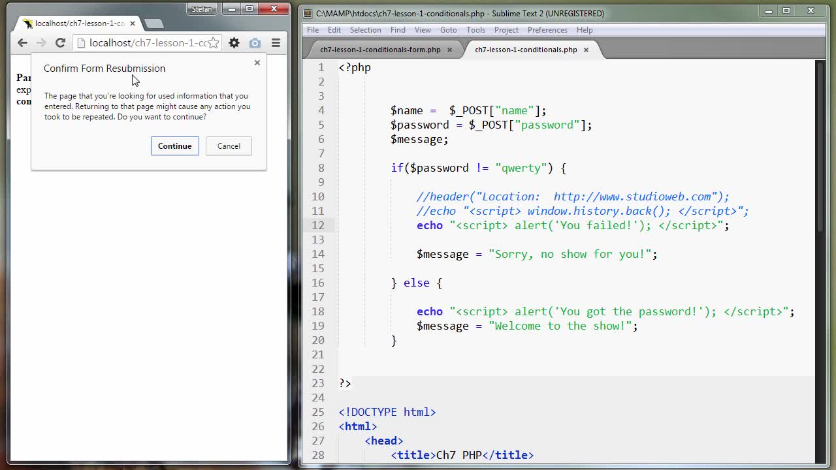
Task: Open the File menu in Sublime Text
Action: (313, 30)
